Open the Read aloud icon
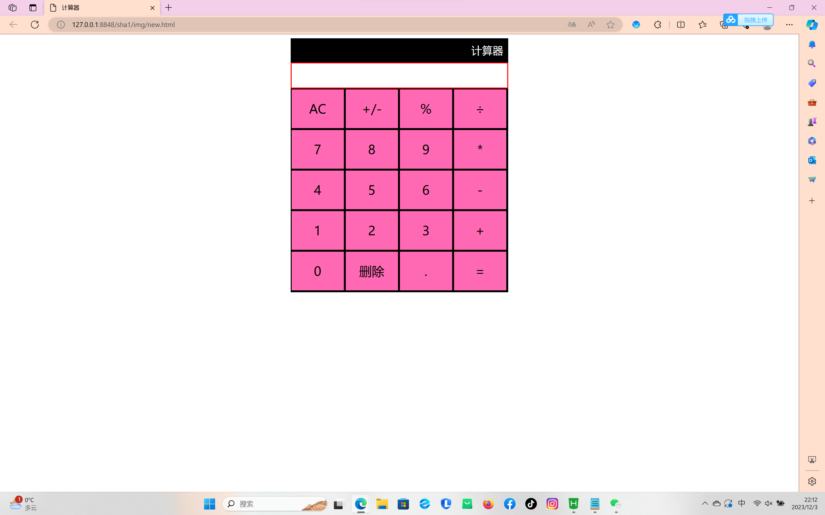825x515 pixels. 591,24
